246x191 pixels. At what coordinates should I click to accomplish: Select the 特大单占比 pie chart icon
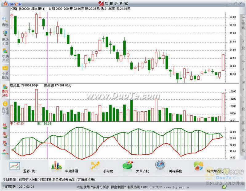198,166
